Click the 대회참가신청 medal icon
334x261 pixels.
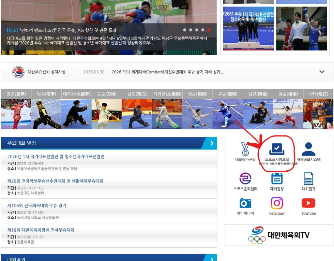point(245,149)
